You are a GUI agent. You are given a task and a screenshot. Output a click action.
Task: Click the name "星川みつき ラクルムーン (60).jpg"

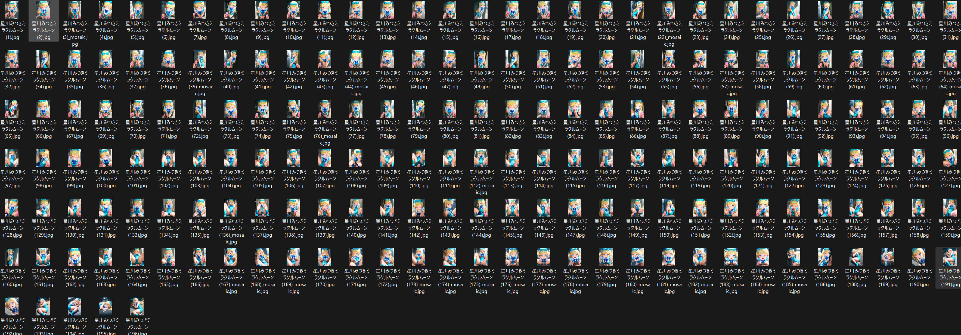click(x=825, y=80)
